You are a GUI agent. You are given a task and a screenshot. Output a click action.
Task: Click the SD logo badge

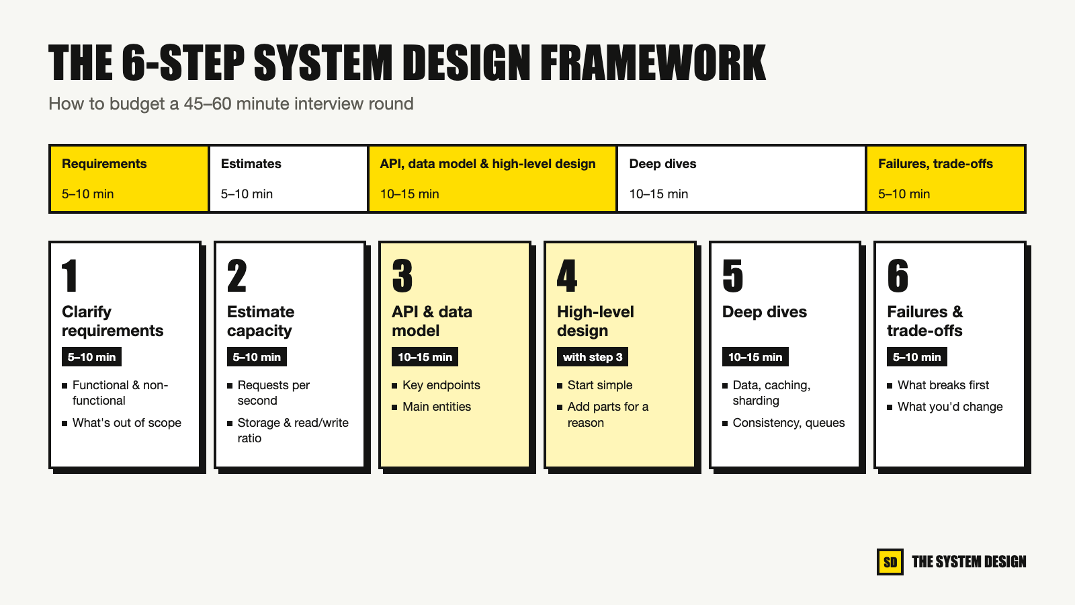tap(890, 562)
